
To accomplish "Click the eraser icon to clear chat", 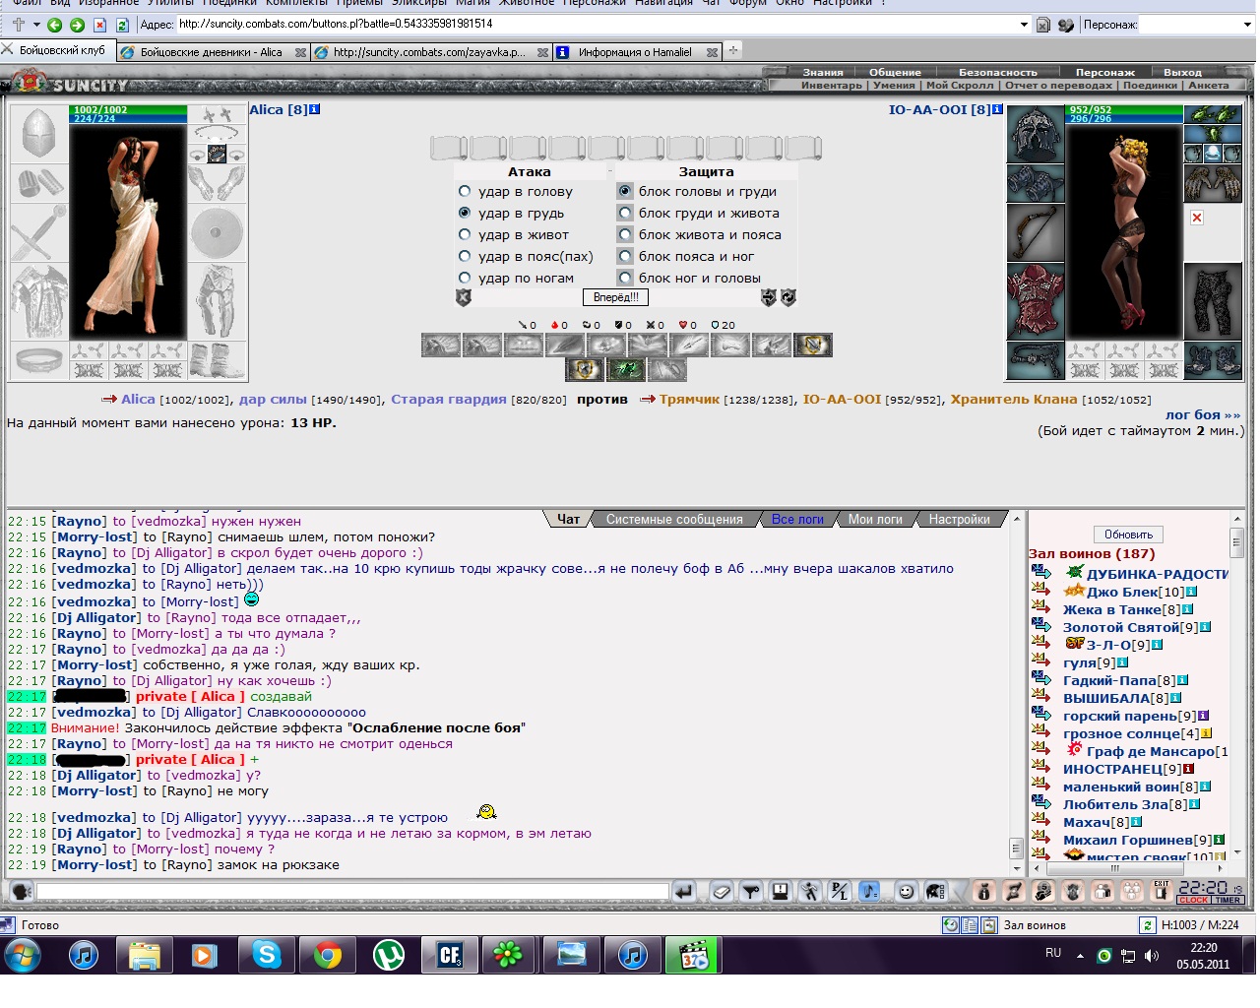I will tap(722, 892).
